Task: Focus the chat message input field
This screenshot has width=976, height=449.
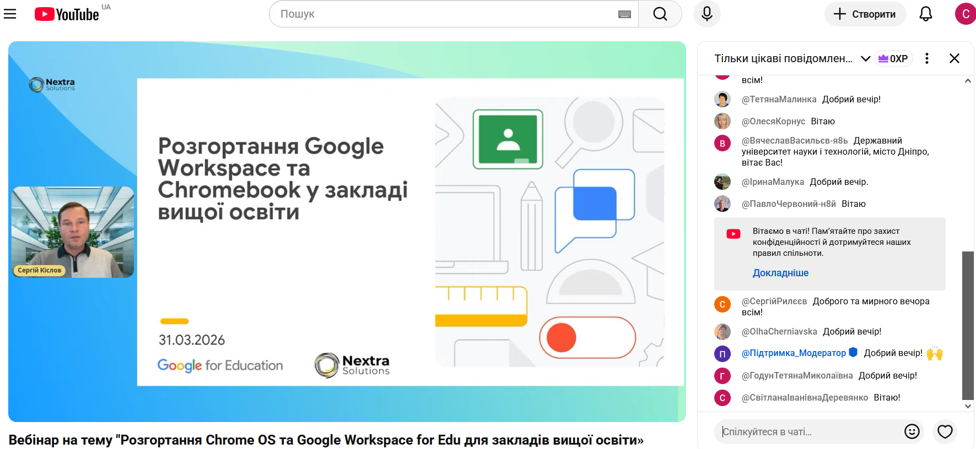Action: coord(811,432)
